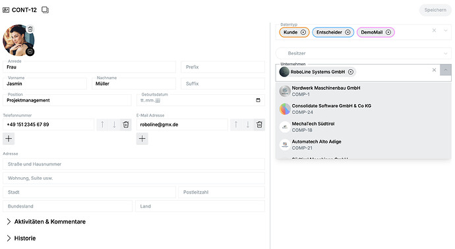Delete the profile photo with trash icon
The height and width of the screenshot is (249, 455).
tap(30, 29)
